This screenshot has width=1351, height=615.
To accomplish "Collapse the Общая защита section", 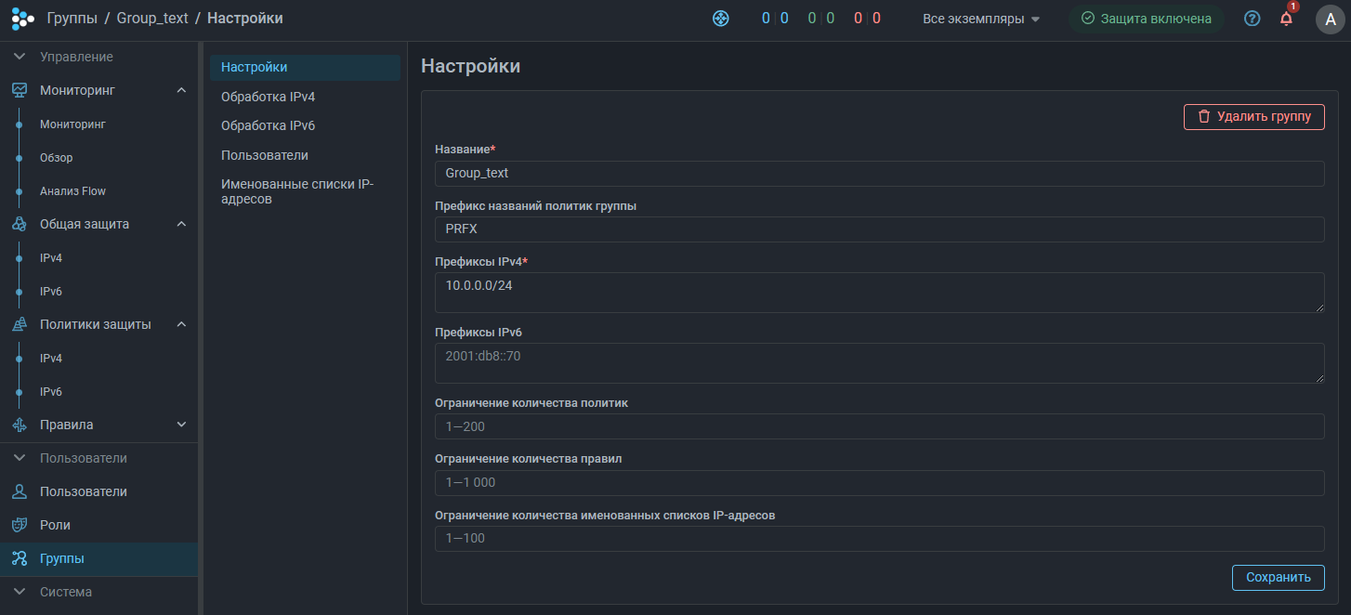I will point(181,224).
